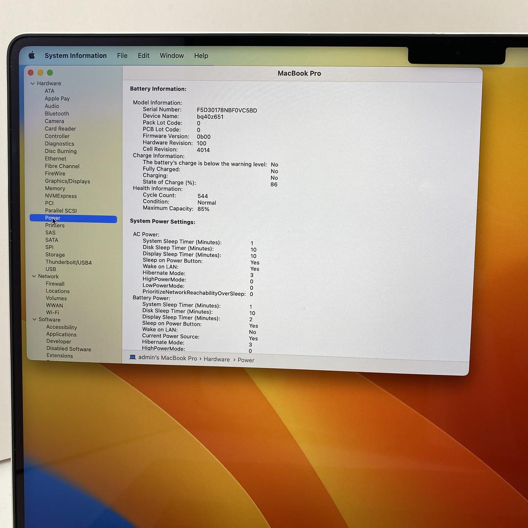
Task: Open the File menu
Action: (122, 56)
